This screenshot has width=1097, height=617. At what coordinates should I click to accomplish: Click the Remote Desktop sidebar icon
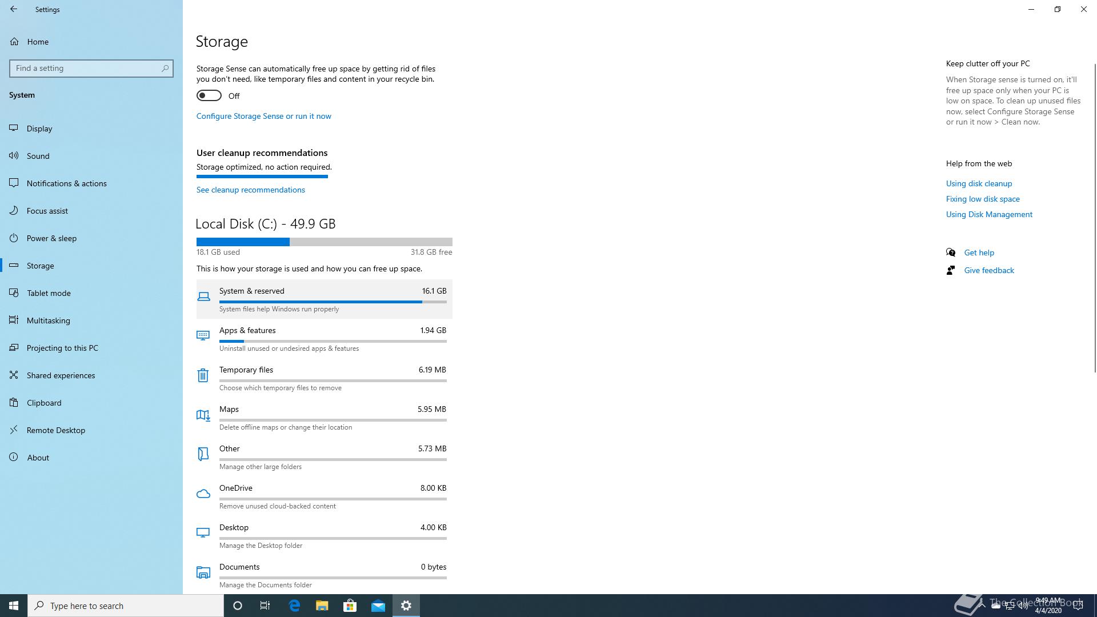tap(14, 430)
